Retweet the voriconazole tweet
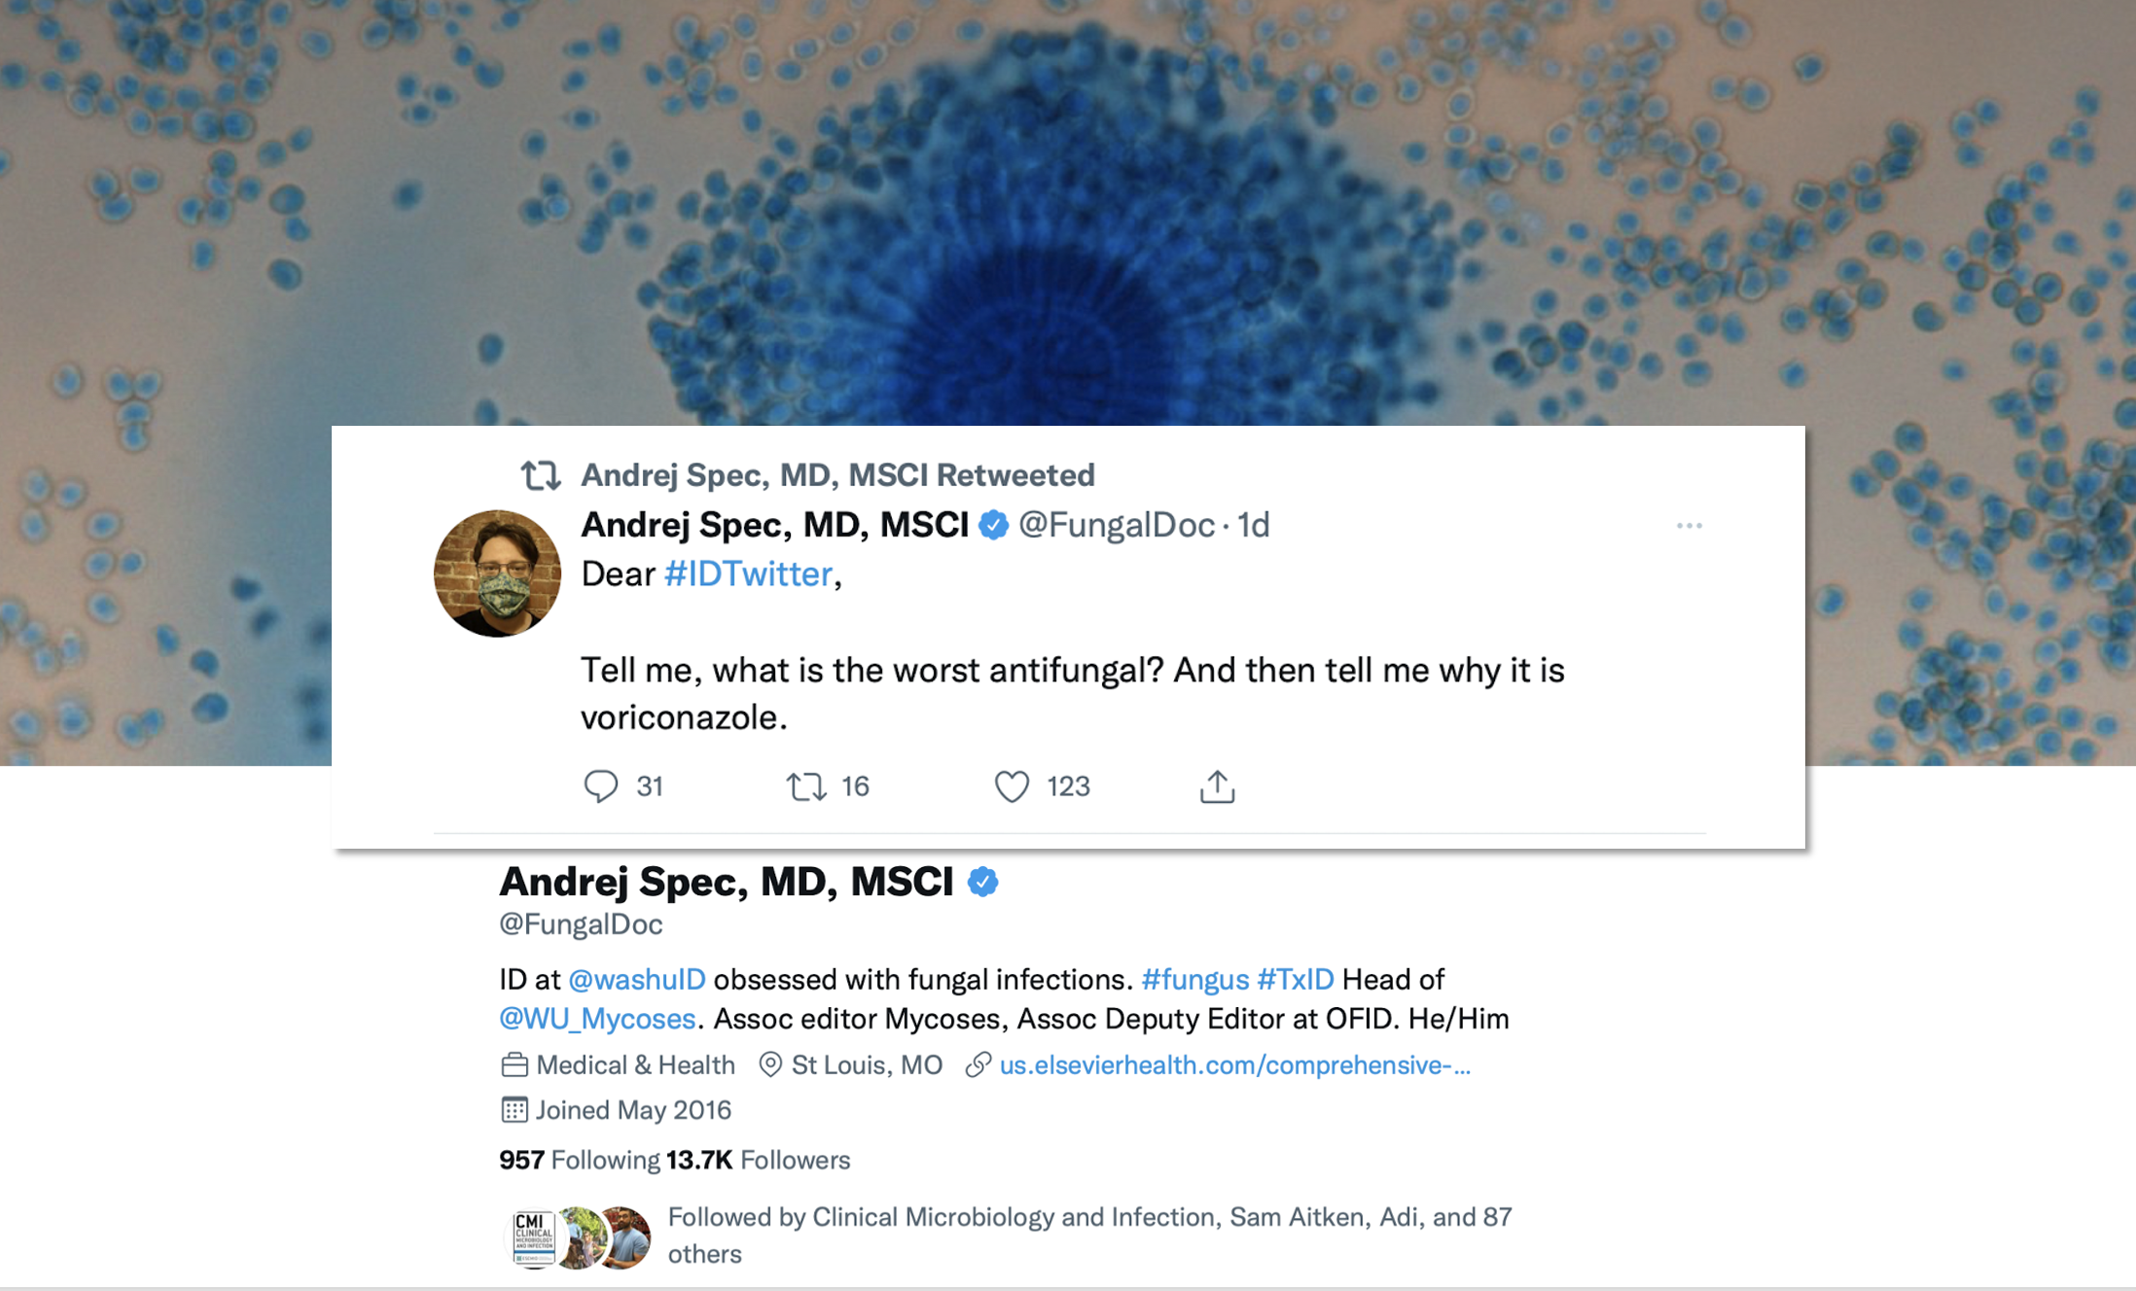 pos(806,785)
